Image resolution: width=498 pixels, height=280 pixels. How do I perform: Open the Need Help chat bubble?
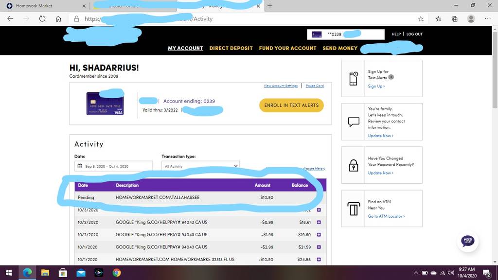pos(467,241)
